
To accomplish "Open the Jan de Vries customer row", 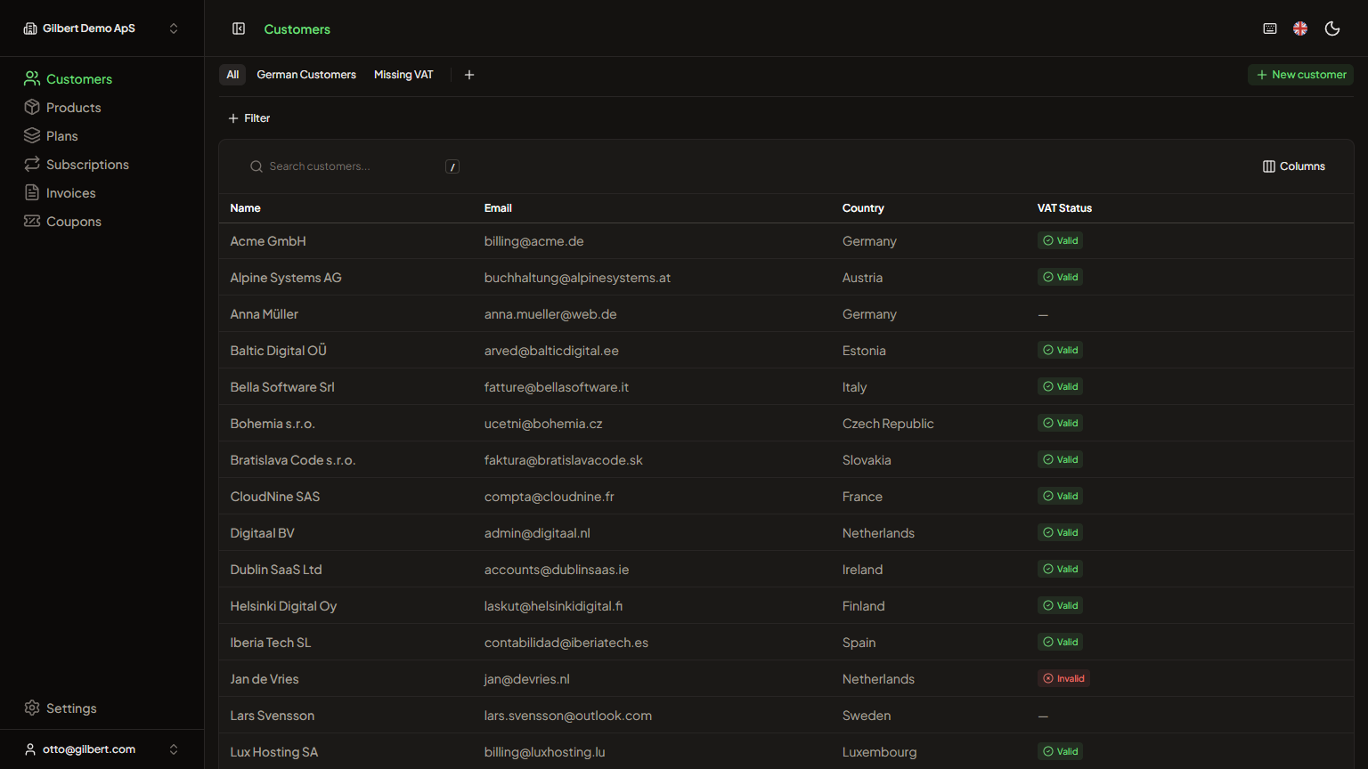I will pyautogui.click(x=265, y=679).
